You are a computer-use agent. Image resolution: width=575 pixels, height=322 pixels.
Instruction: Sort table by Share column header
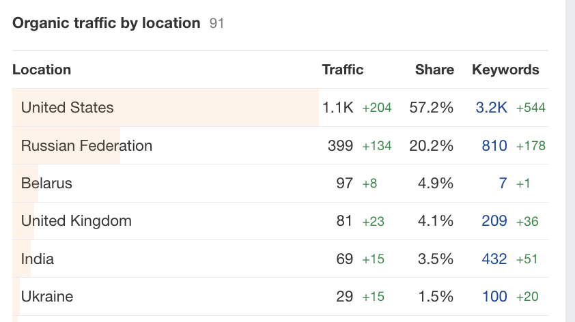434,70
